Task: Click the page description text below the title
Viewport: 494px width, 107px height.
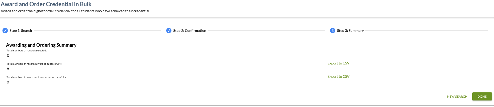Action: point(75,11)
